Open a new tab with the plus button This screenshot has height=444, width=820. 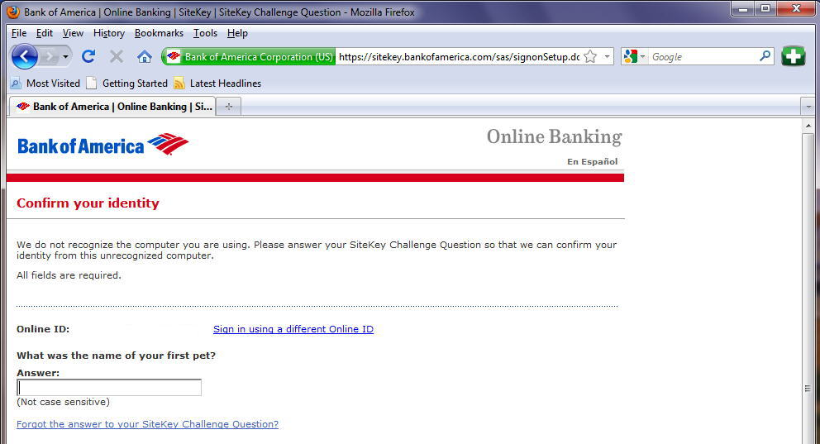click(x=228, y=107)
